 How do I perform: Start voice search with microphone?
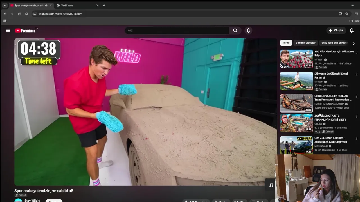pos(248,30)
